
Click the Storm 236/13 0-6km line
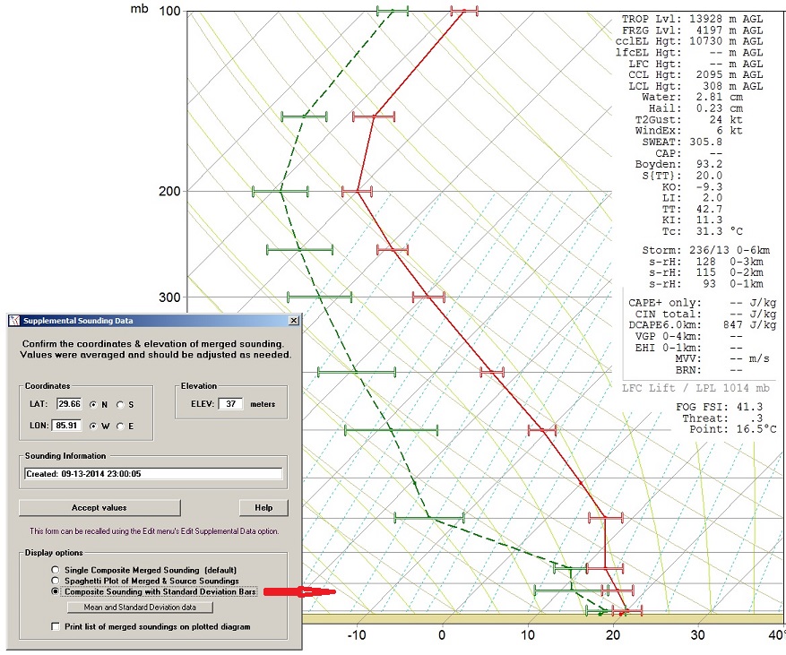pos(706,250)
